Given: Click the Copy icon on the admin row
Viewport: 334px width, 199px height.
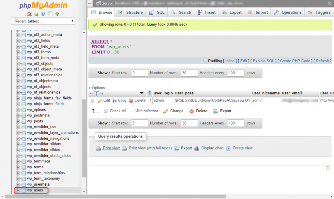Looking at the screenshot, I should pos(114,101).
